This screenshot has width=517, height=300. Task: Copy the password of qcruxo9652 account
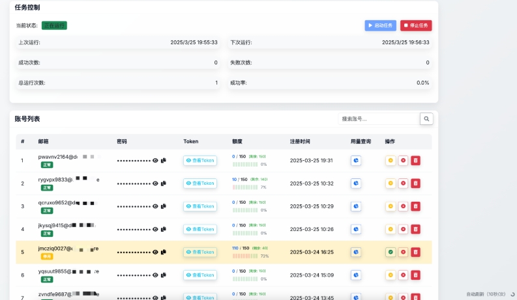point(164,206)
